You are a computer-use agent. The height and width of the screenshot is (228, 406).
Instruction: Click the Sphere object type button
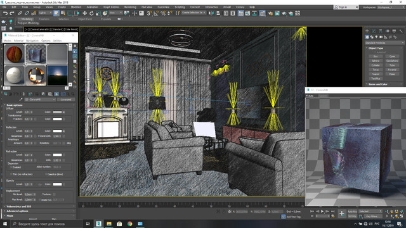376,61
